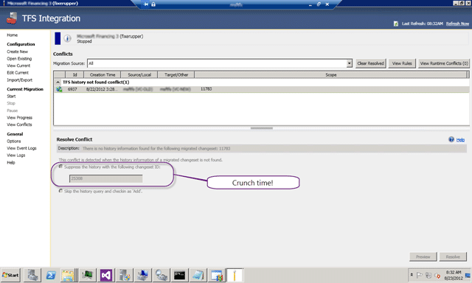Start the current migration

[x=11, y=97]
